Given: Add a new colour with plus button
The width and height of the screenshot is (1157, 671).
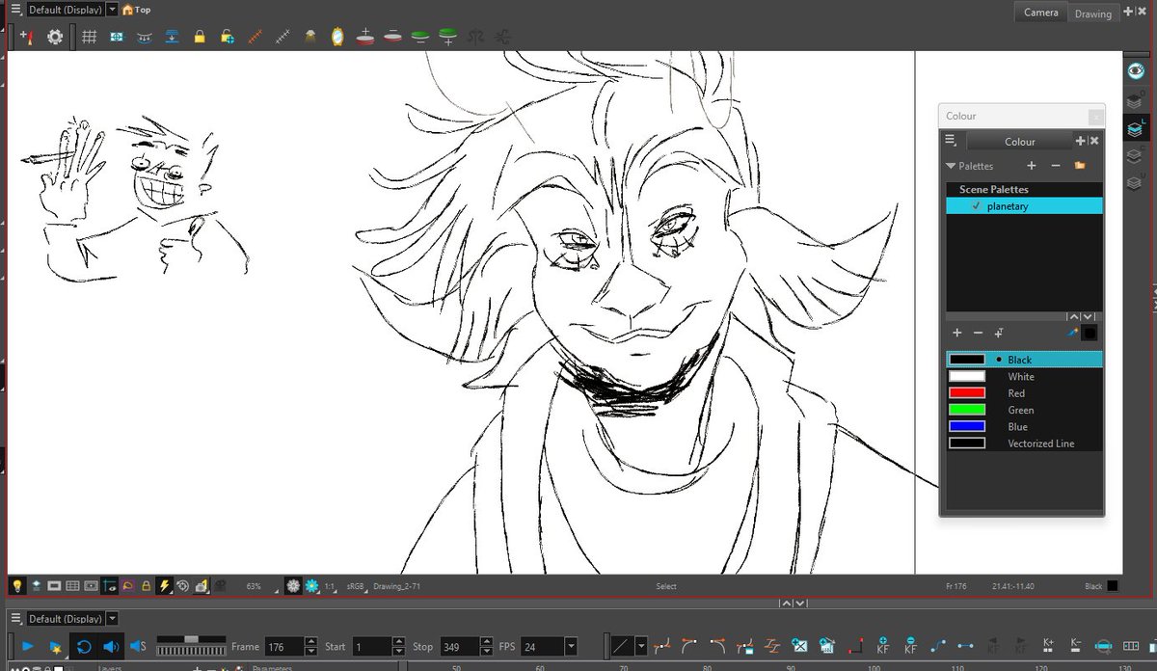Looking at the screenshot, I should [957, 333].
